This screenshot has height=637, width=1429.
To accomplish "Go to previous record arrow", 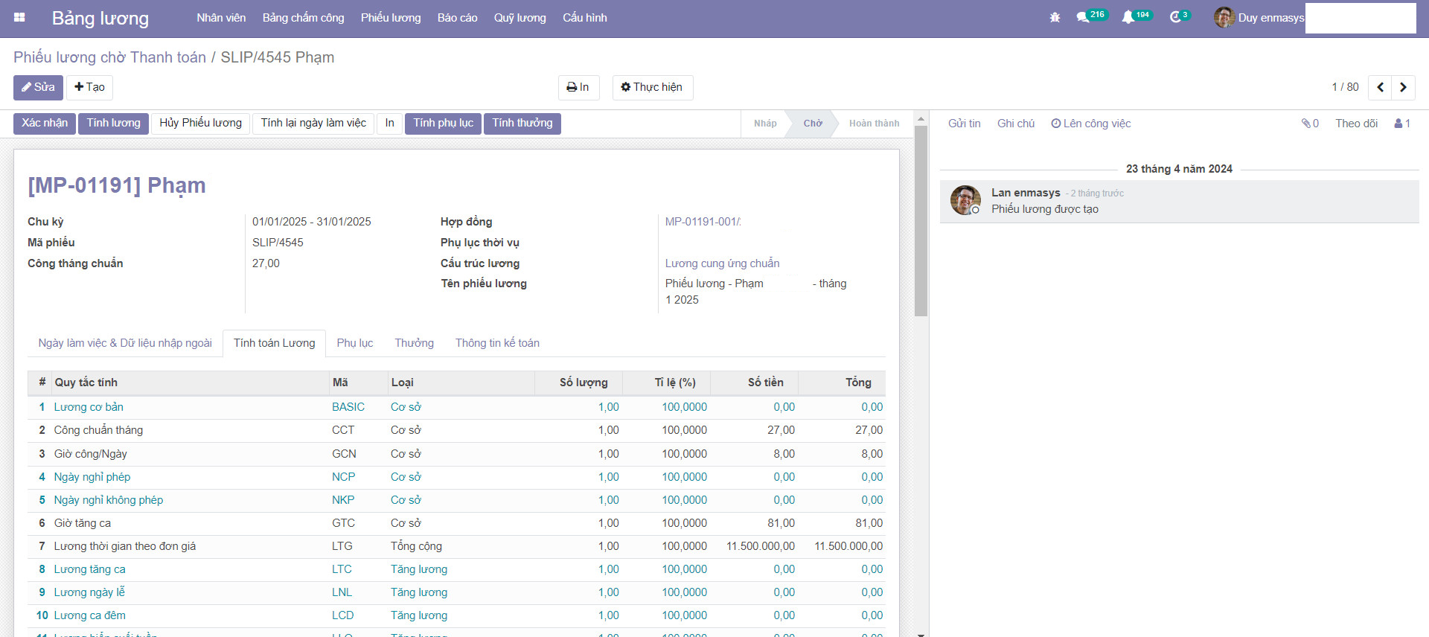I will [1380, 88].
